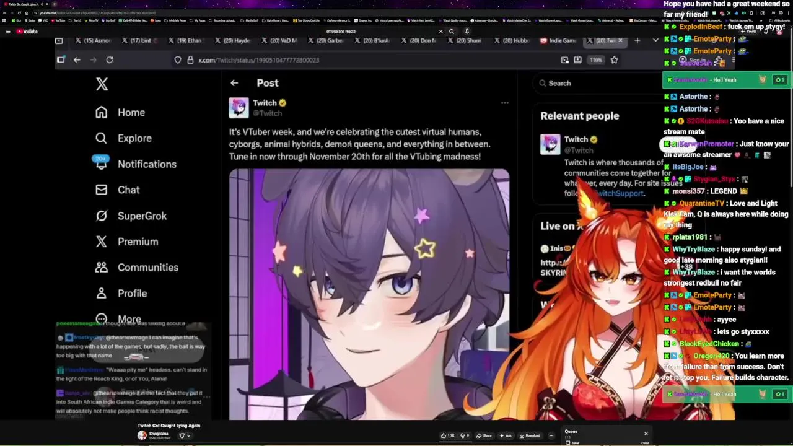Clear the queue with Clear button
This screenshot has height=446, width=793.
click(x=645, y=443)
